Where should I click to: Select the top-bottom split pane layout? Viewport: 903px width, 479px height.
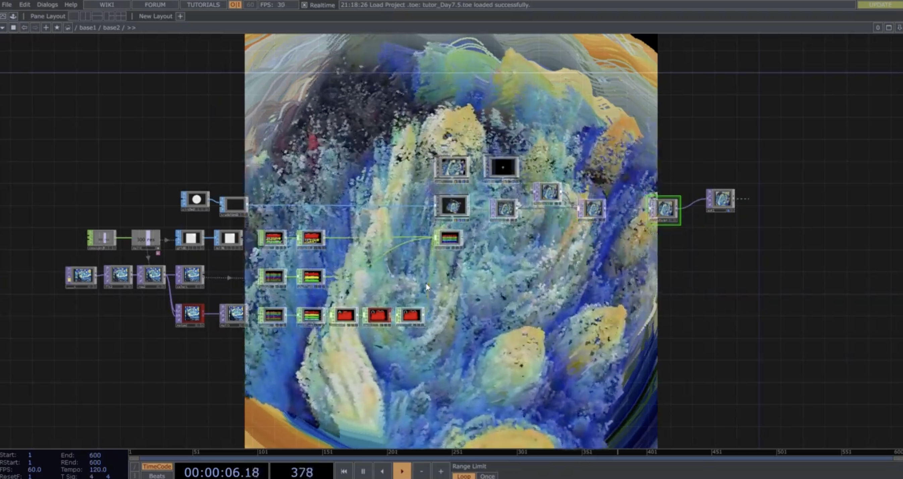point(97,16)
